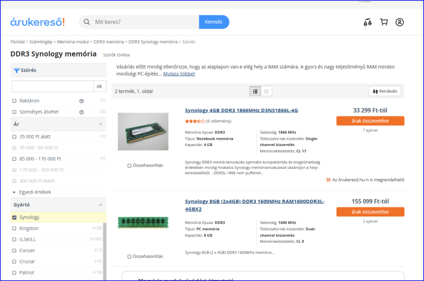The width and height of the screenshot is (424, 281).
Task: Click árak összevetése for the 155 099 Ft product
Action: coord(370,212)
